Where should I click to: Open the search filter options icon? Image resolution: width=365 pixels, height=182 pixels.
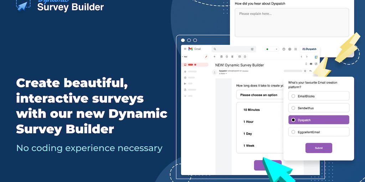(x=252, y=49)
